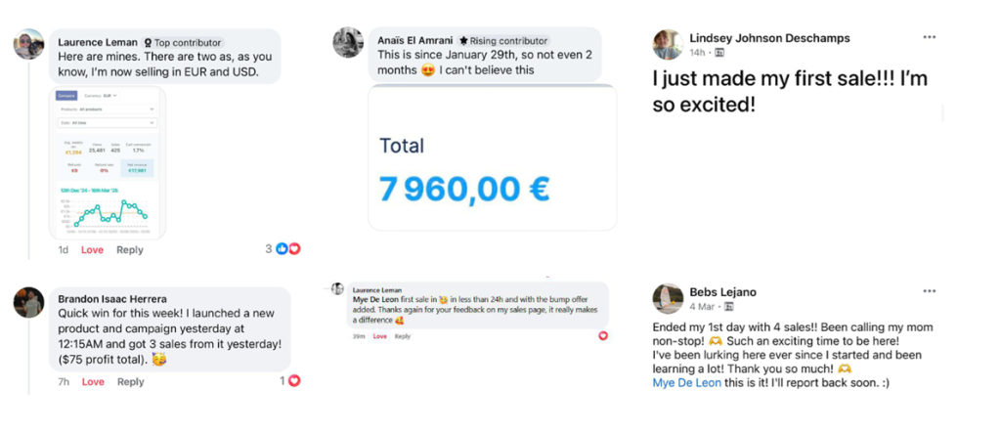Open the three-dot menu on Bebs Lejano's post
1001x434 pixels.
click(x=929, y=291)
